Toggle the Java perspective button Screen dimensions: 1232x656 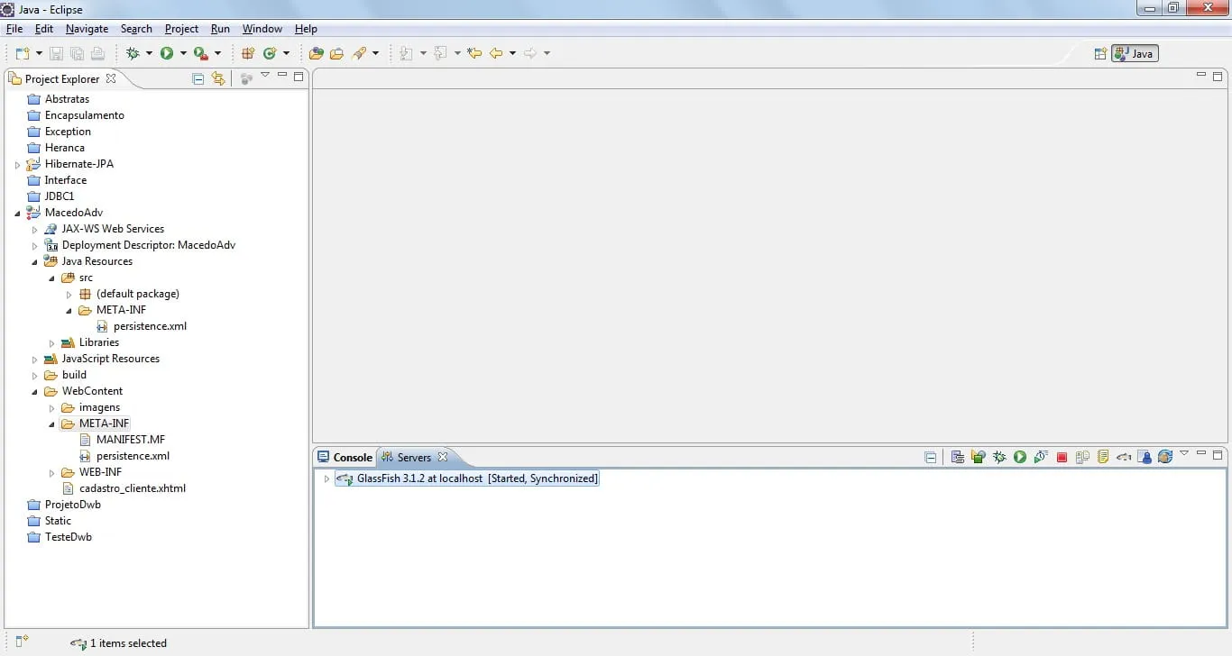1135,54
